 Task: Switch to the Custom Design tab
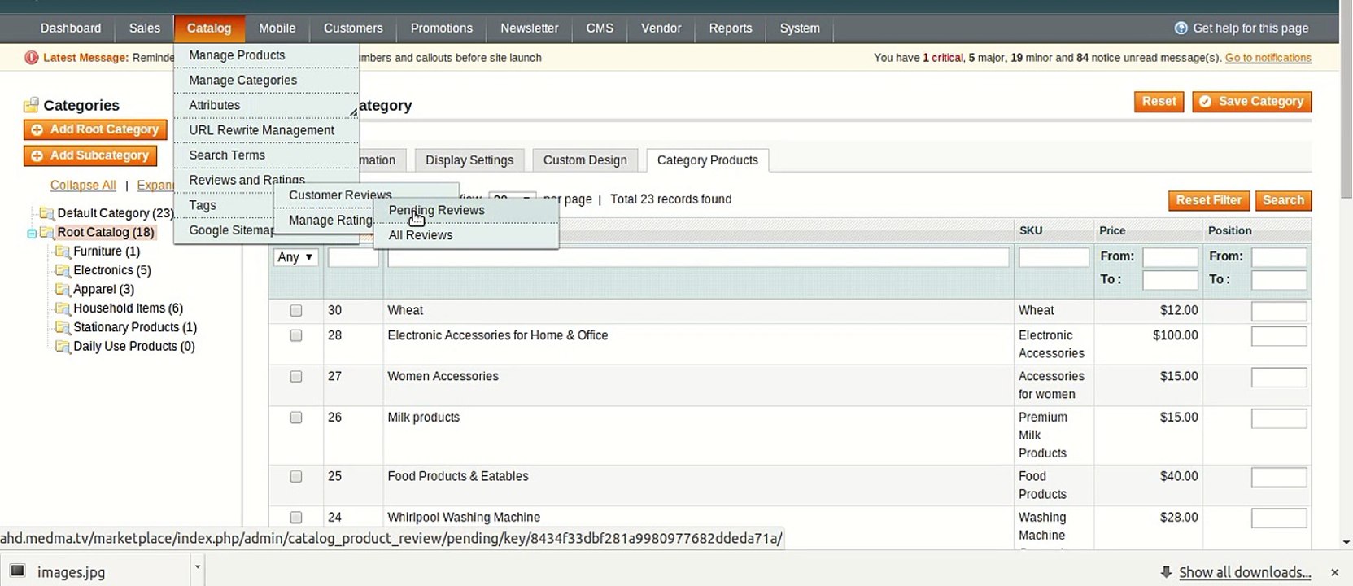coord(585,160)
